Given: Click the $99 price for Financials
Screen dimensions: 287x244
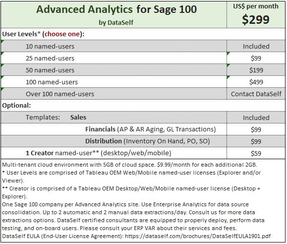Looking at the screenshot, I should click(x=256, y=130).
